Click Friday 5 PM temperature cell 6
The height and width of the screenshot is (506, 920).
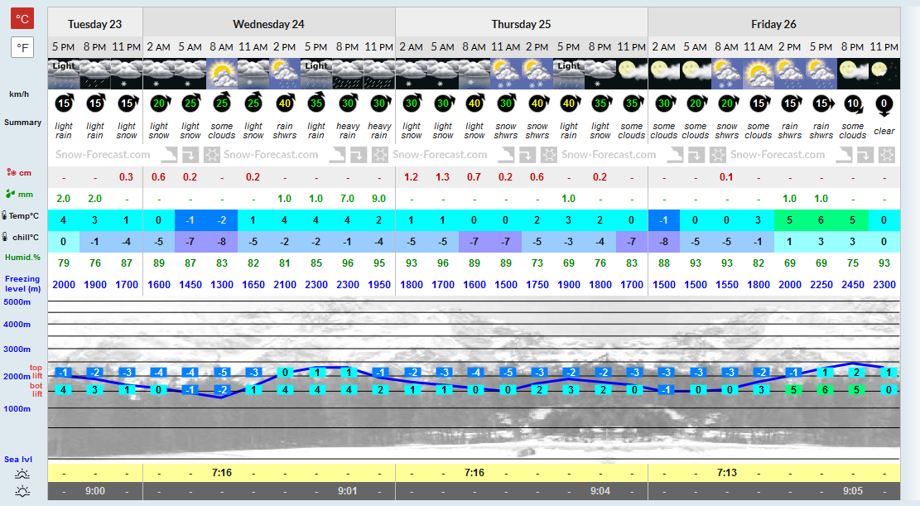[x=821, y=220]
